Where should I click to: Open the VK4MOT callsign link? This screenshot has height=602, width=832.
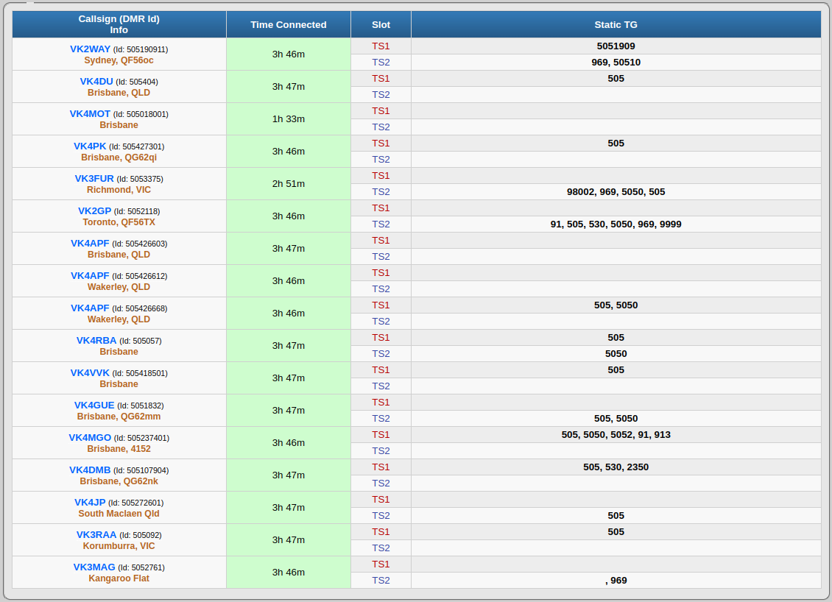90,114
